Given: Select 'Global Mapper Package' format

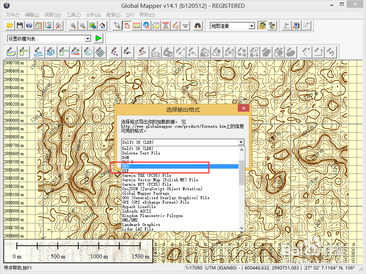Looking at the screenshot, I should 180,193.
